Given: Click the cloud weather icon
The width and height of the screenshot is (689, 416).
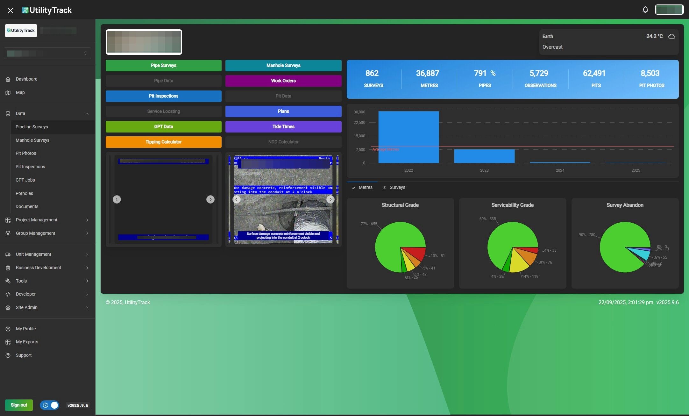Looking at the screenshot, I should pyautogui.click(x=671, y=36).
